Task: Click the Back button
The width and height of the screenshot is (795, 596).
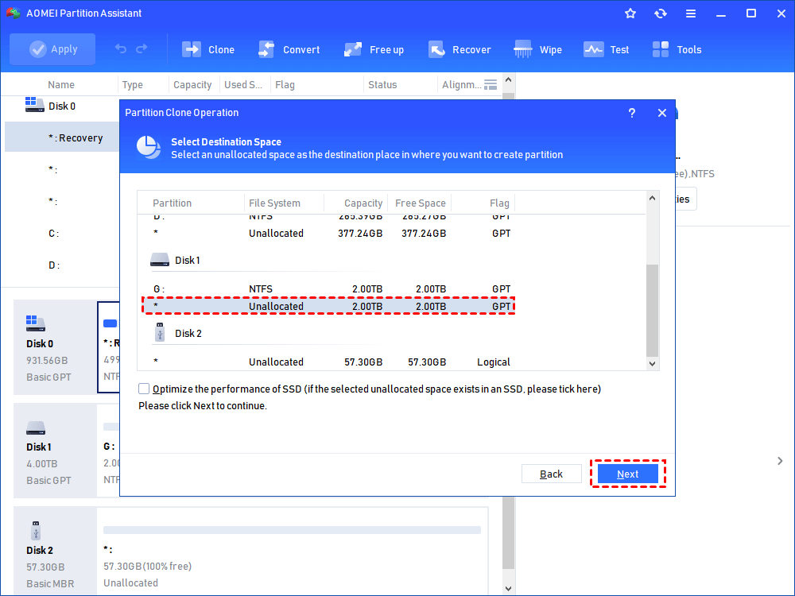Action: (552, 473)
